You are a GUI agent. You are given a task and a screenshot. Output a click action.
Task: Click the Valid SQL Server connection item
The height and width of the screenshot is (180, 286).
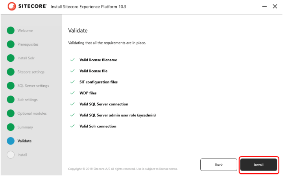tap(104, 104)
